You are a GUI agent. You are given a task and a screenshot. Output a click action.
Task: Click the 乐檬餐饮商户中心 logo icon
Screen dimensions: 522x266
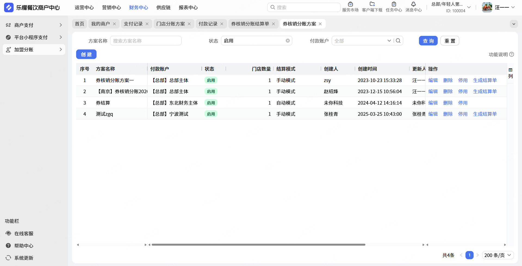pos(9,7)
